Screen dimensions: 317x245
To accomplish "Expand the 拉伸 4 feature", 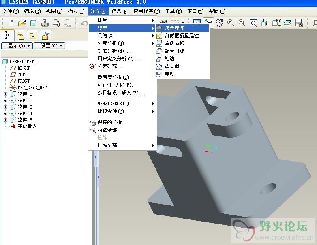I will pyautogui.click(x=5, y=113).
